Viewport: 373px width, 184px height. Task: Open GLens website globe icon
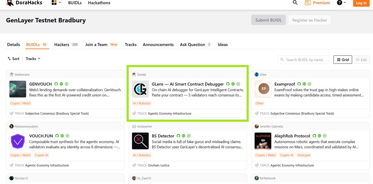pos(233,84)
